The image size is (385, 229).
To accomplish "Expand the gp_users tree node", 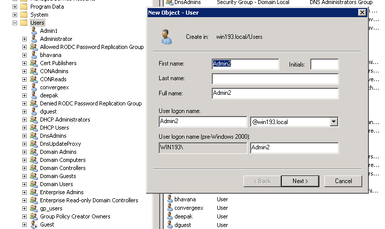I will tap(24, 209).
